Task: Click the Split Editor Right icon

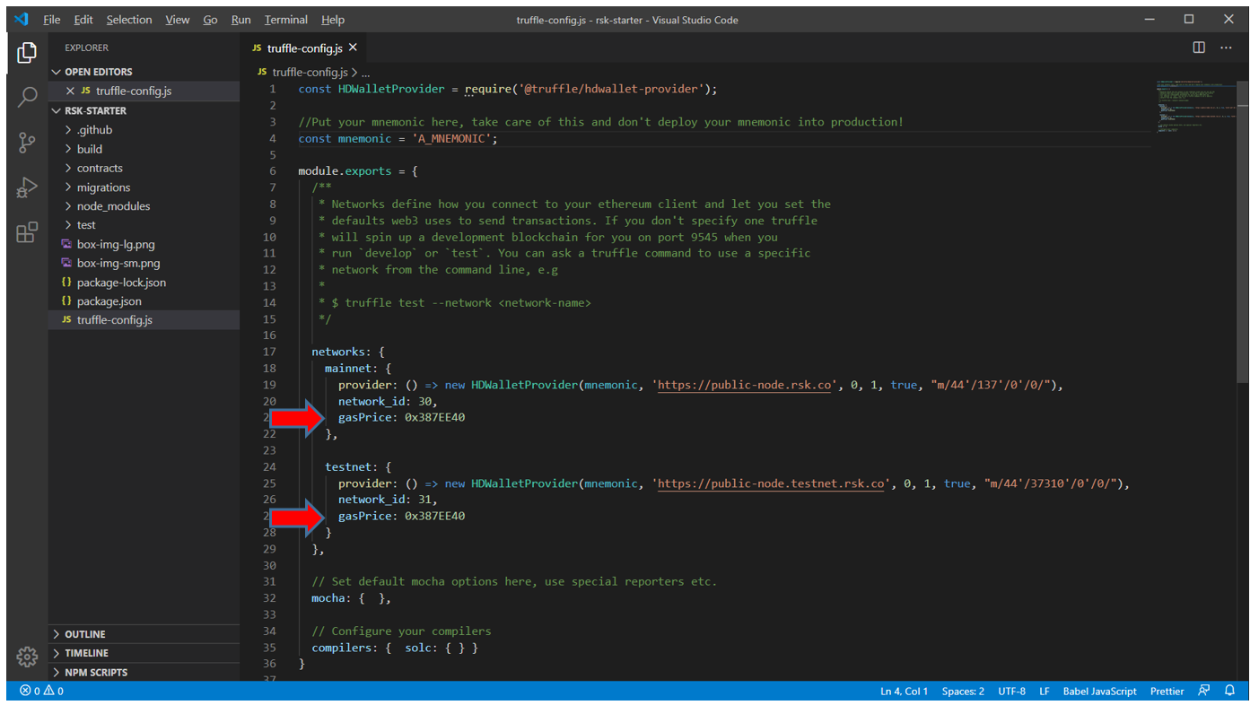Action: coord(1199,48)
